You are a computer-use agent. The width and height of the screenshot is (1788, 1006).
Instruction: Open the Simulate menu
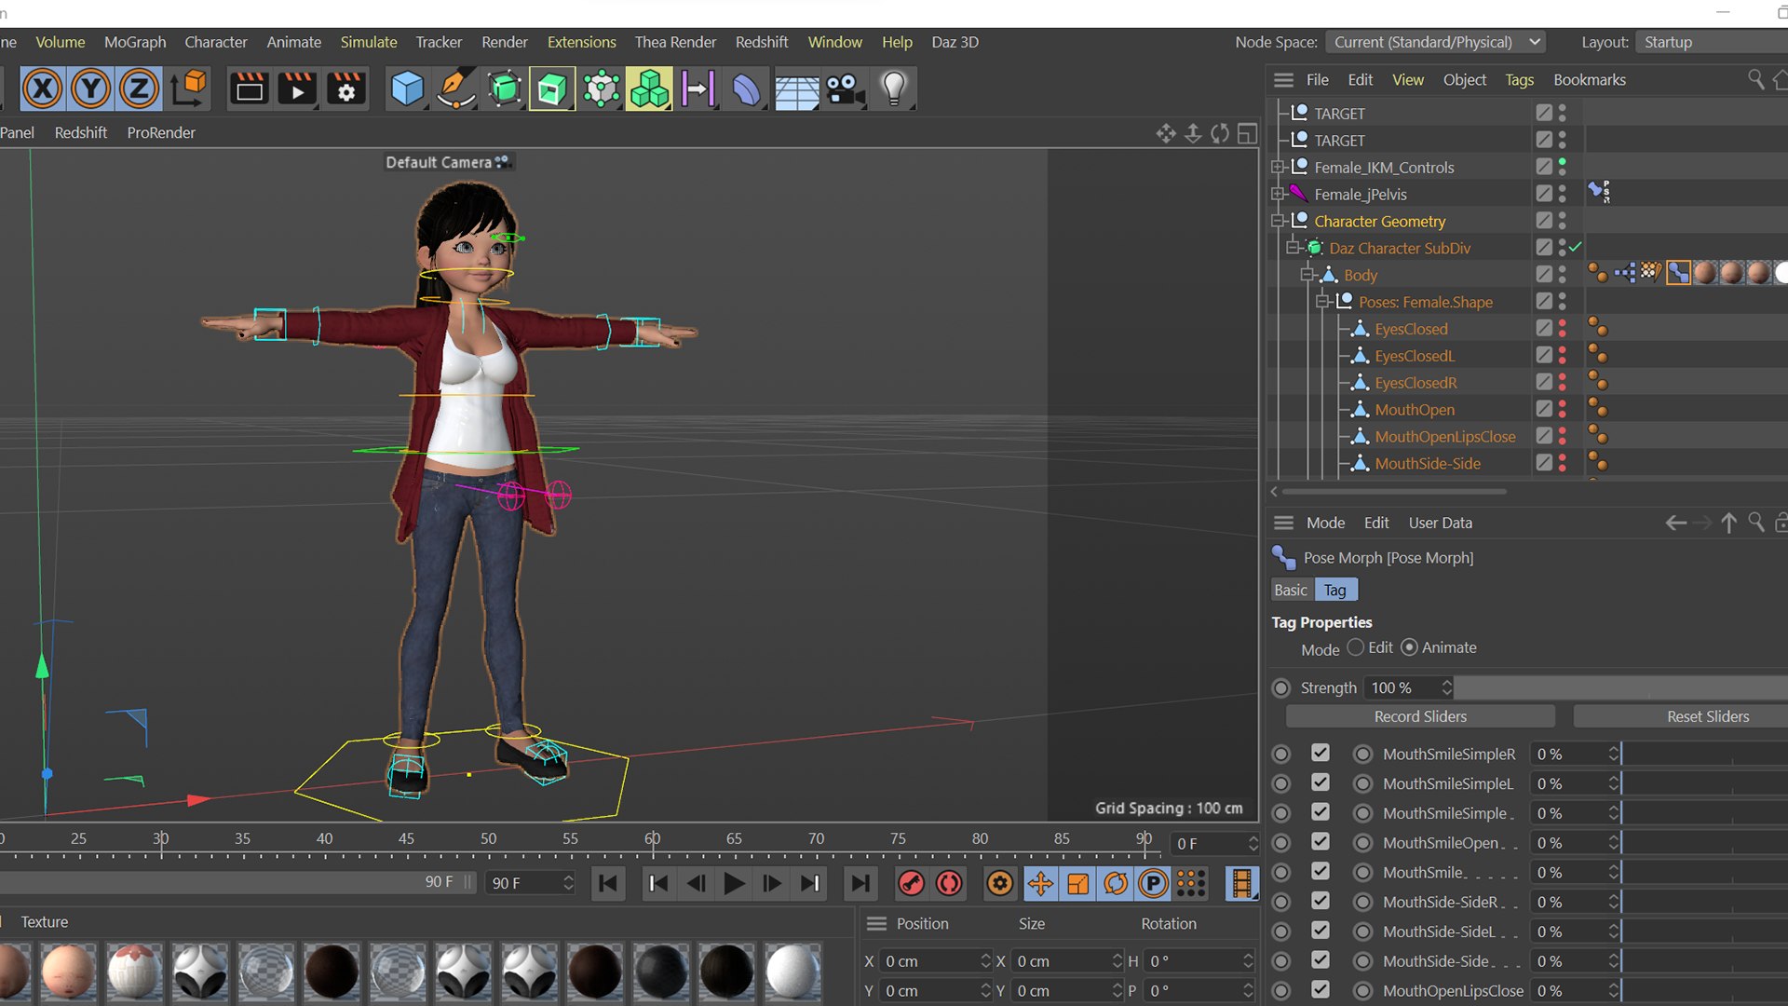[x=368, y=42]
